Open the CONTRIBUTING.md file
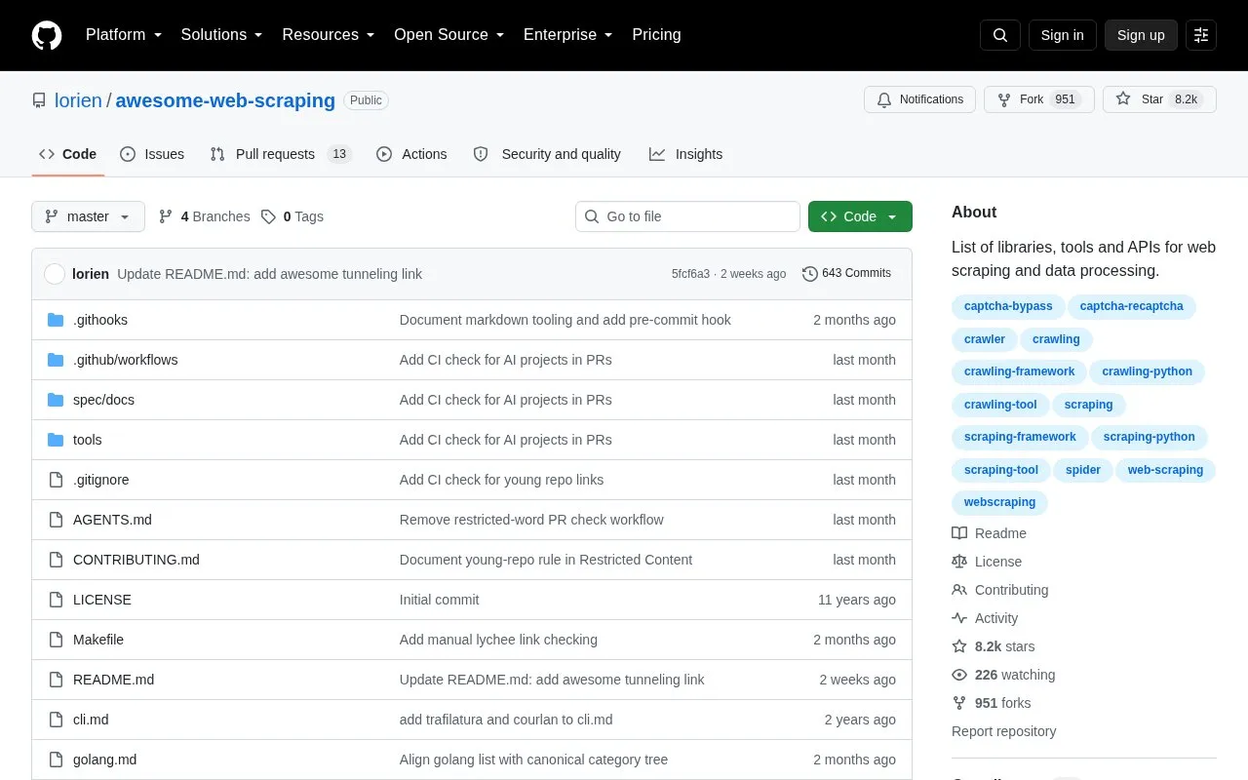This screenshot has height=780, width=1248. tap(136, 560)
